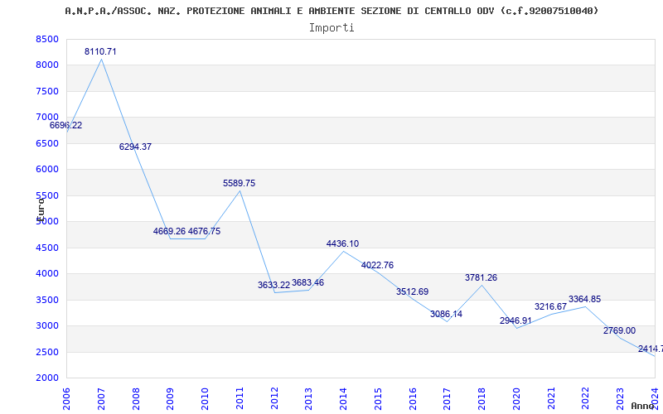Click the Euro y-axis title
663x414 pixels.
[x=41, y=209]
